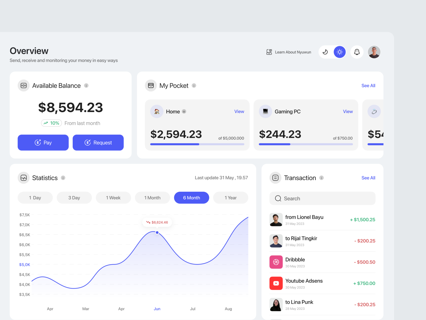Expand the Statistics info tooltip
The height and width of the screenshot is (320, 426).
[x=63, y=178]
